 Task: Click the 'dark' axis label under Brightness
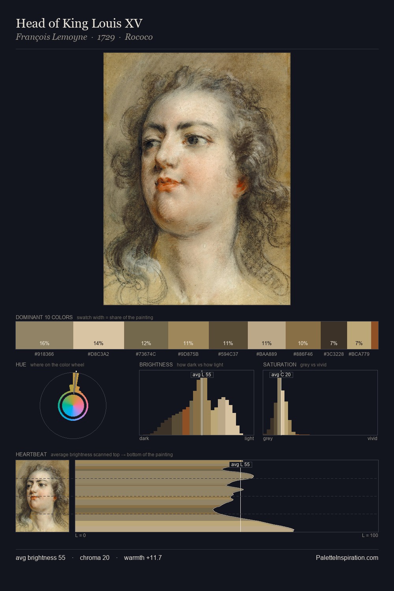click(144, 439)
